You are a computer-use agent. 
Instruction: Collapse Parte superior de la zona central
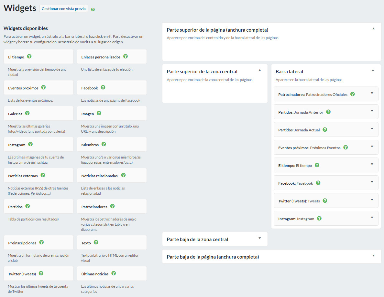tap(259, 70)
